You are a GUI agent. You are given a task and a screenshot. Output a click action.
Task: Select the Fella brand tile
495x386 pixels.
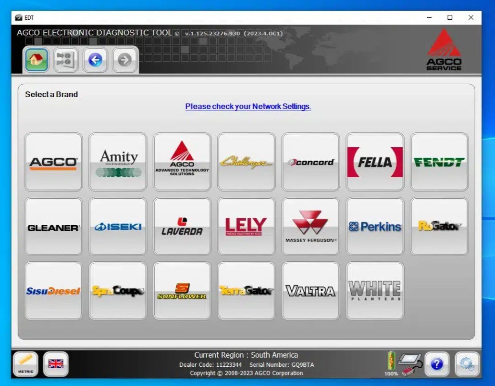[x=375, y=162]
